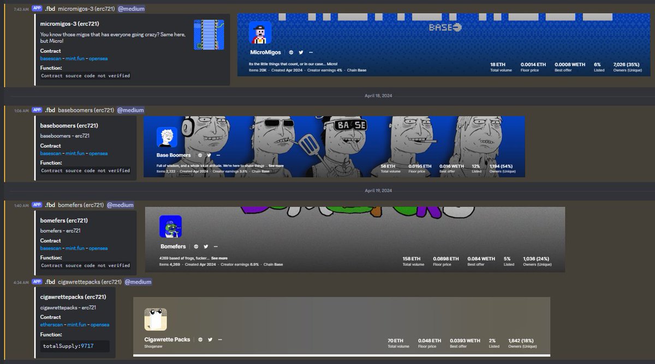Image resolution: width=655 pixels, height=364 pixels.
Task: Open the basescan link in the micromigos-3 embed
Action: point(51,58)
